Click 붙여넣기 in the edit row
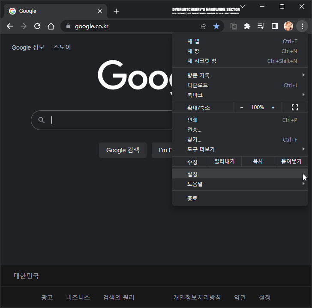The height and width of the screenshot is (308, 312). click(291, 161)
